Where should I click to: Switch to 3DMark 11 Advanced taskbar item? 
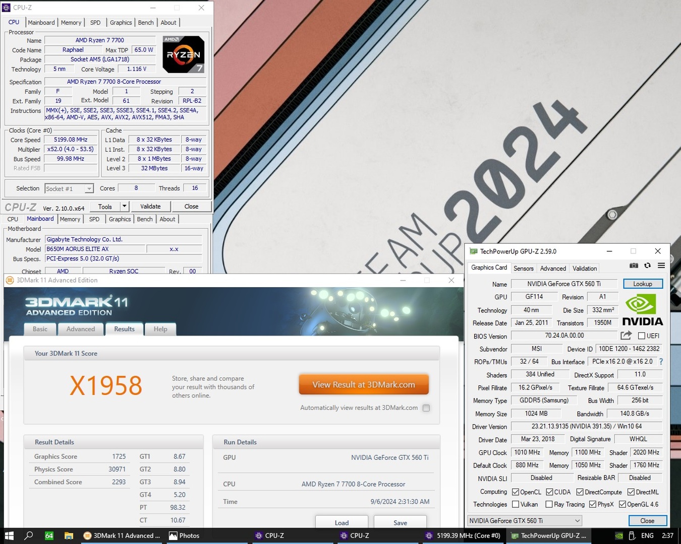[122, 535]
